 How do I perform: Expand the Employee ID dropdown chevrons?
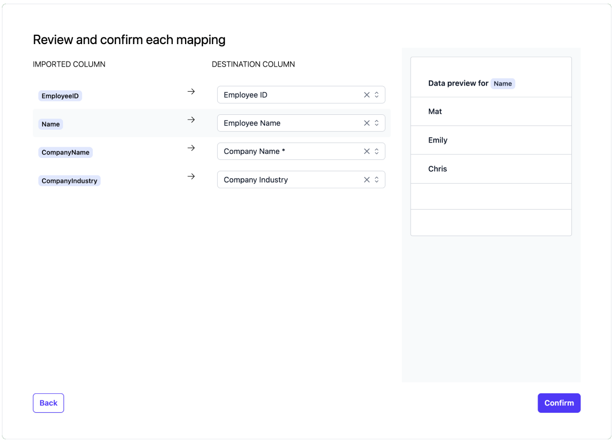[x=377, y=95]
